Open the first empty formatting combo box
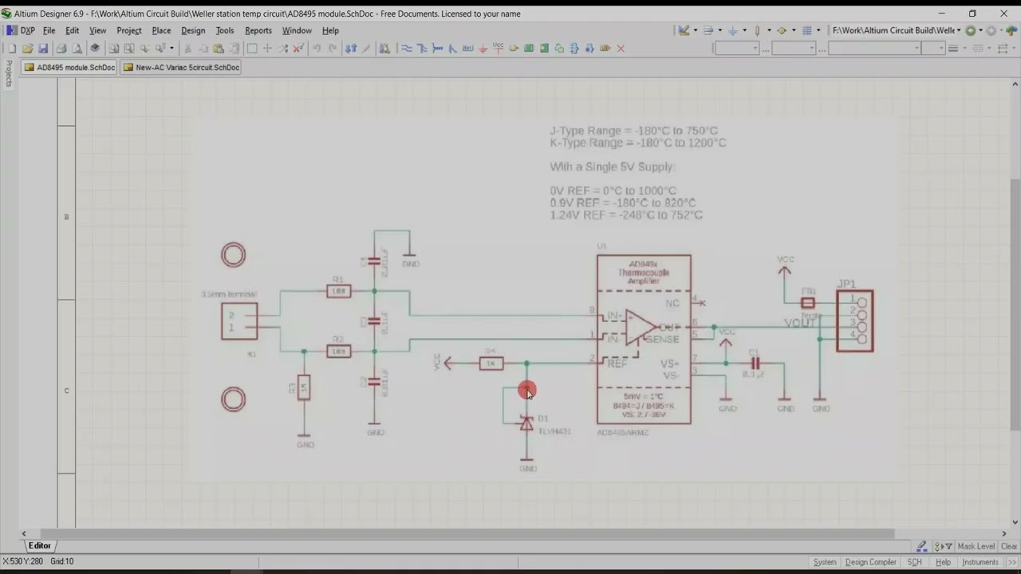1021x574 pixels. 737,49
